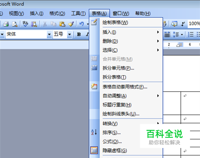This screenshot has height=158, width=200.
Task: Click the Draw Table pencil icon in menu
Action: coord(94,22)
